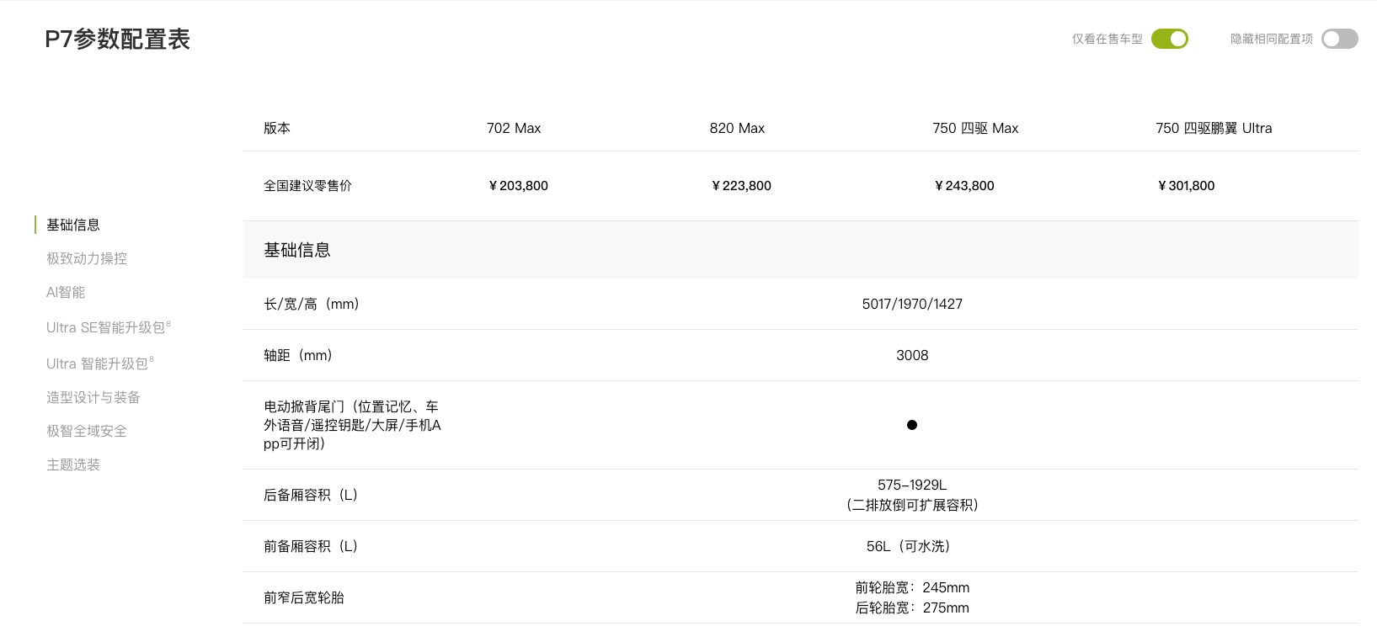The height and width of the screenshot is (642, 1377).
Task: Open 造型设计与装备 in the sidebar
Action: pos(93,397)
